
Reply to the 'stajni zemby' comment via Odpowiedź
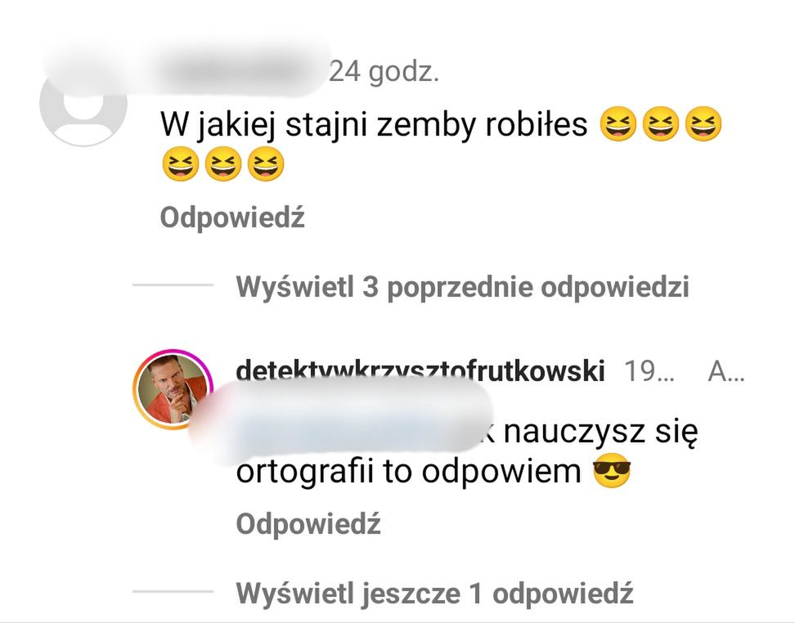tap(232, 218)
